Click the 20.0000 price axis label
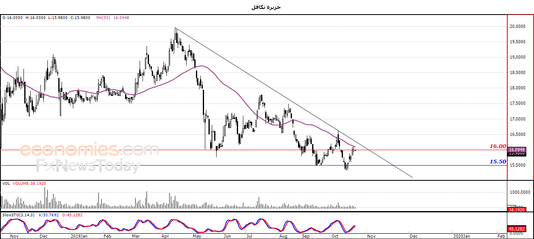534x239 pixels. pyautogui.click(x=518, y=26)
